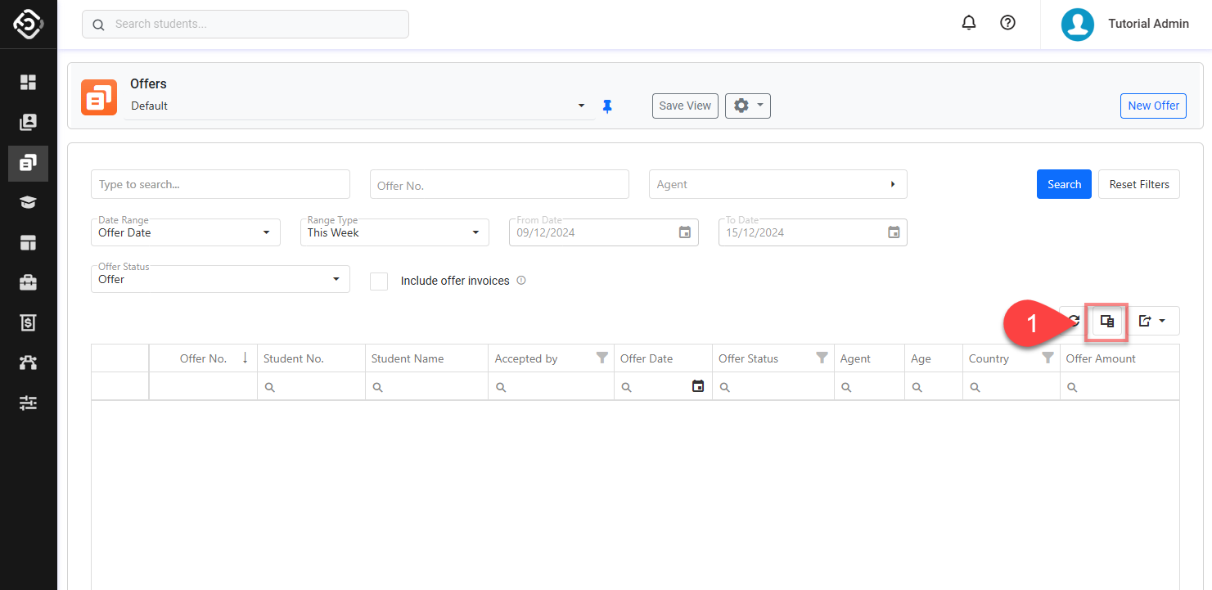The height and width of the screenshot is (590, 1212).
Task: Click the app logo at top left
Action: coord(29,24)
